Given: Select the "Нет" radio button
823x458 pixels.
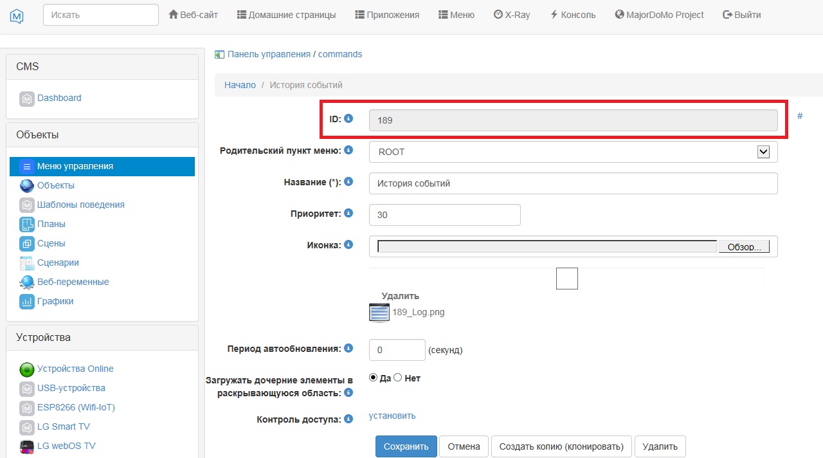Looking at the screenshot, I should [397, 378].
